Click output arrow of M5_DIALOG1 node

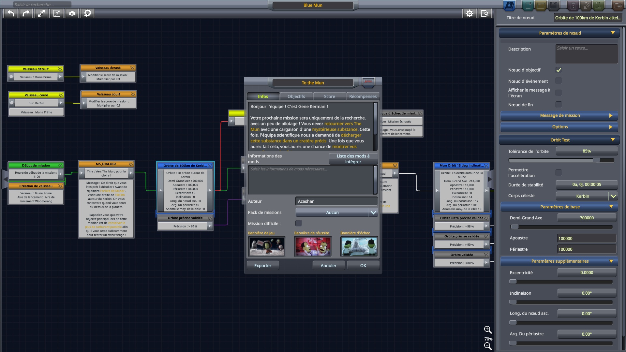tap(131, 173)
